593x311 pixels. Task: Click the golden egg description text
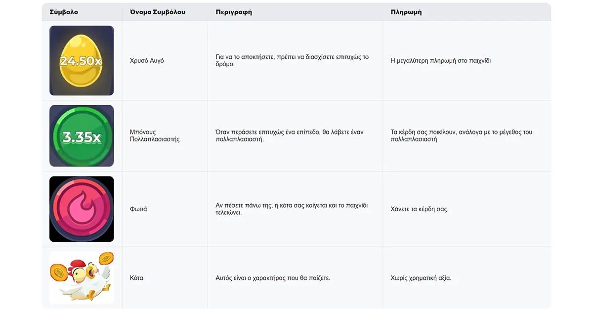click(x=292, y=60)
